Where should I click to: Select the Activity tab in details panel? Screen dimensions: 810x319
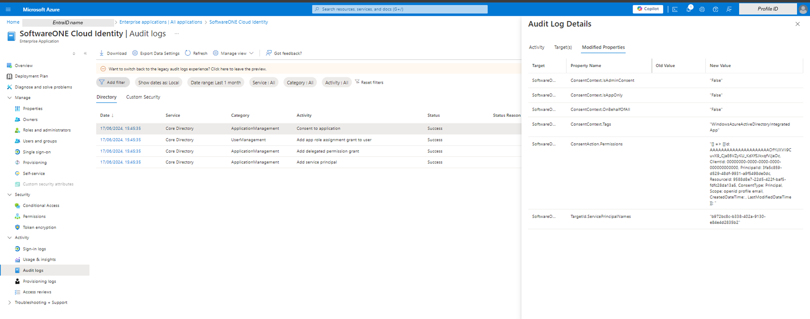tap(536, 47)
